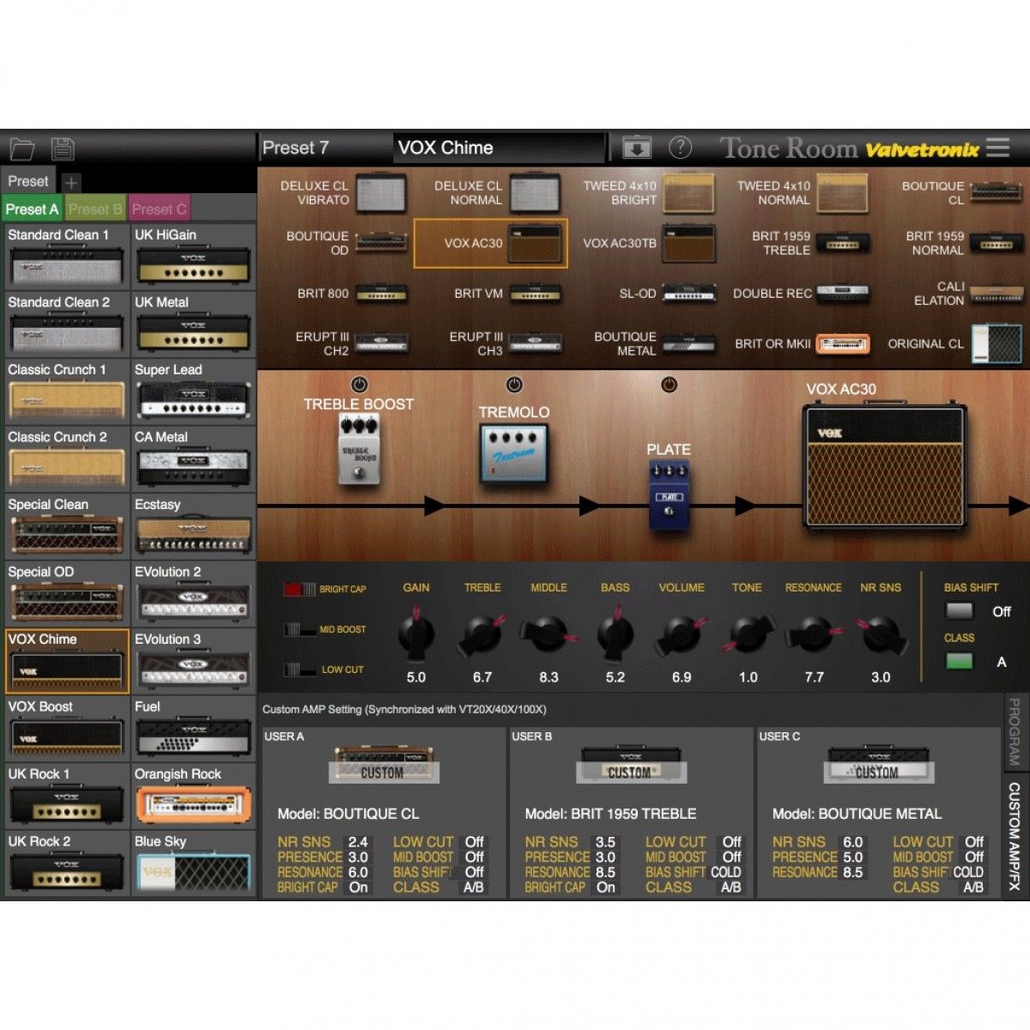This screenshot has width=1030, height=1030.
Task: Toggle the Tremolo pedal power switch
Action: 512,385
